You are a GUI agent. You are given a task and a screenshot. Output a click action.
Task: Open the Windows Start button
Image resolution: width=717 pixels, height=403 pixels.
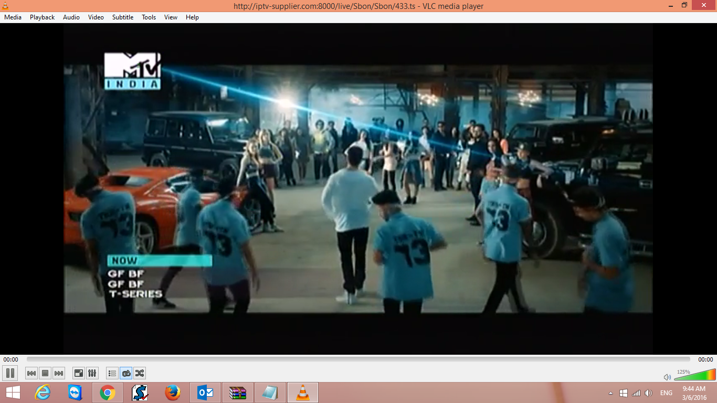13,393
